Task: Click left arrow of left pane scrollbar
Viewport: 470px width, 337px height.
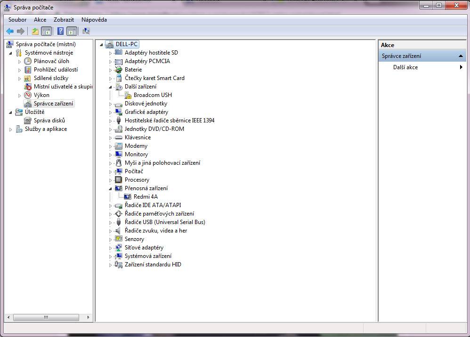Action: tap(8, 317)
